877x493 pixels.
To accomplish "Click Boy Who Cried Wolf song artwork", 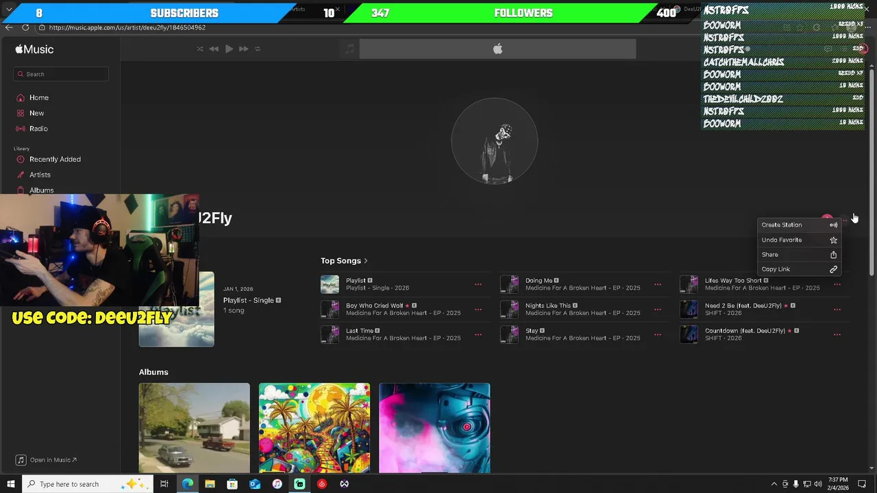I will pos(330,309).
